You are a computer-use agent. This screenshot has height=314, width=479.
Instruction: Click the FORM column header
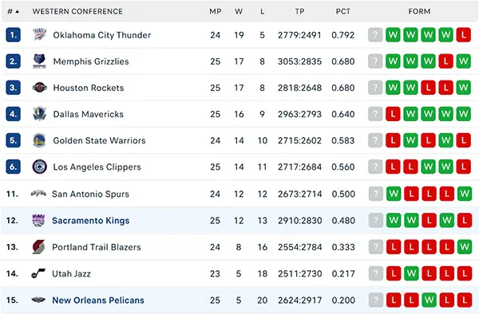point(419,12)
